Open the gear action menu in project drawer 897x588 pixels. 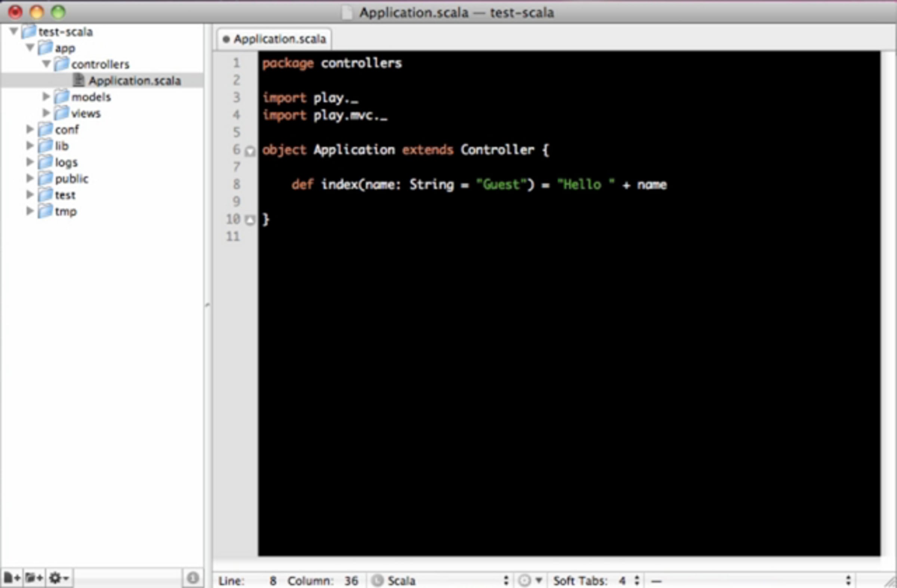click(59, 578)
